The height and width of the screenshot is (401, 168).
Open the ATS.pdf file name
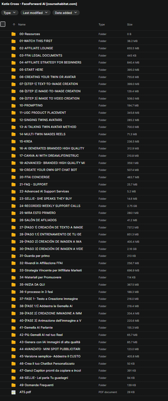(25, 392)
